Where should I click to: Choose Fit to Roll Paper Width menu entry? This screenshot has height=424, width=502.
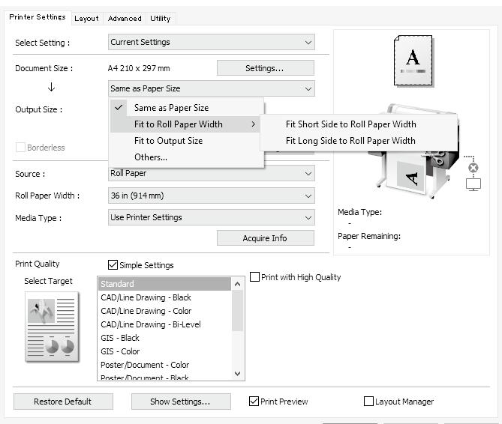[x=186, y=124]
